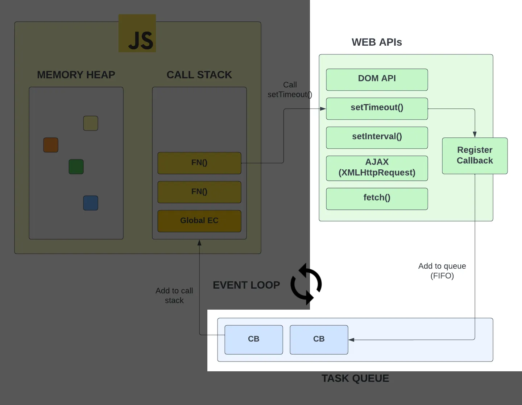522x405 pixels.
Task: Click the fetch() box
Action: (x=377, y=198)
